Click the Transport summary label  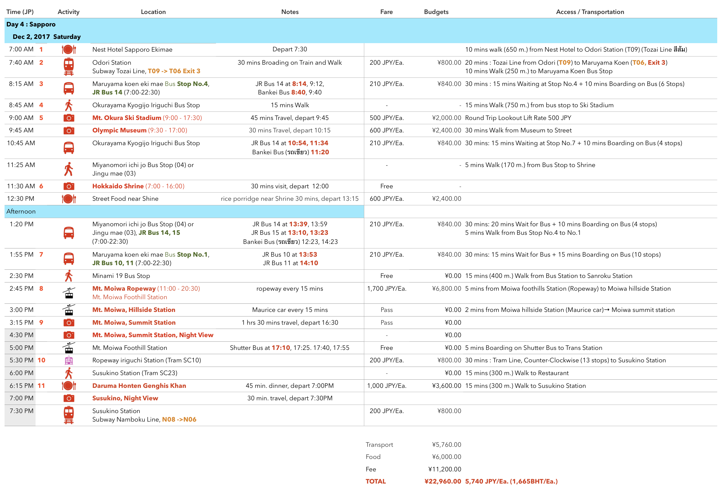click(x=379, y=445)
